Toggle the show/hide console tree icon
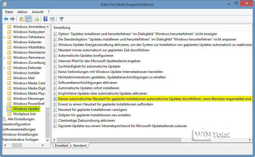 28,19
